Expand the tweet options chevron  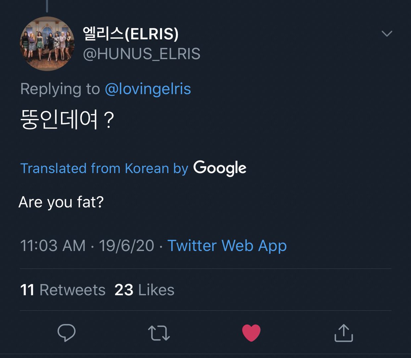coord(387,33)
